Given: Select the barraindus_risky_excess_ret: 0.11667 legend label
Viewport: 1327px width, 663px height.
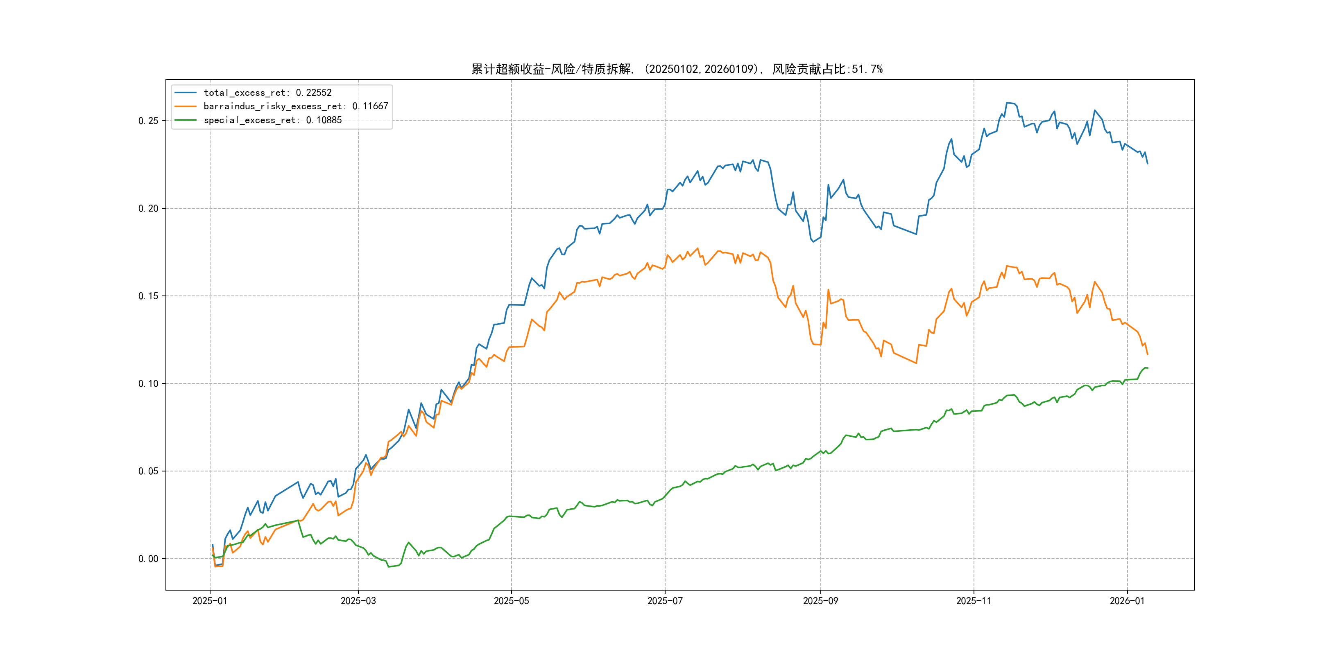Looking at the screenshot, I should [x=296, y=106].
